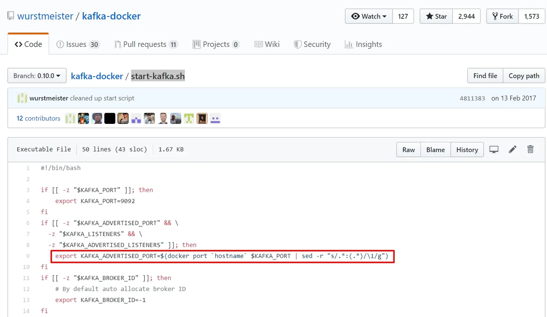This screenshot has height=317, width=547.
Task: Click the Find file button
Action: pos(485,75)
